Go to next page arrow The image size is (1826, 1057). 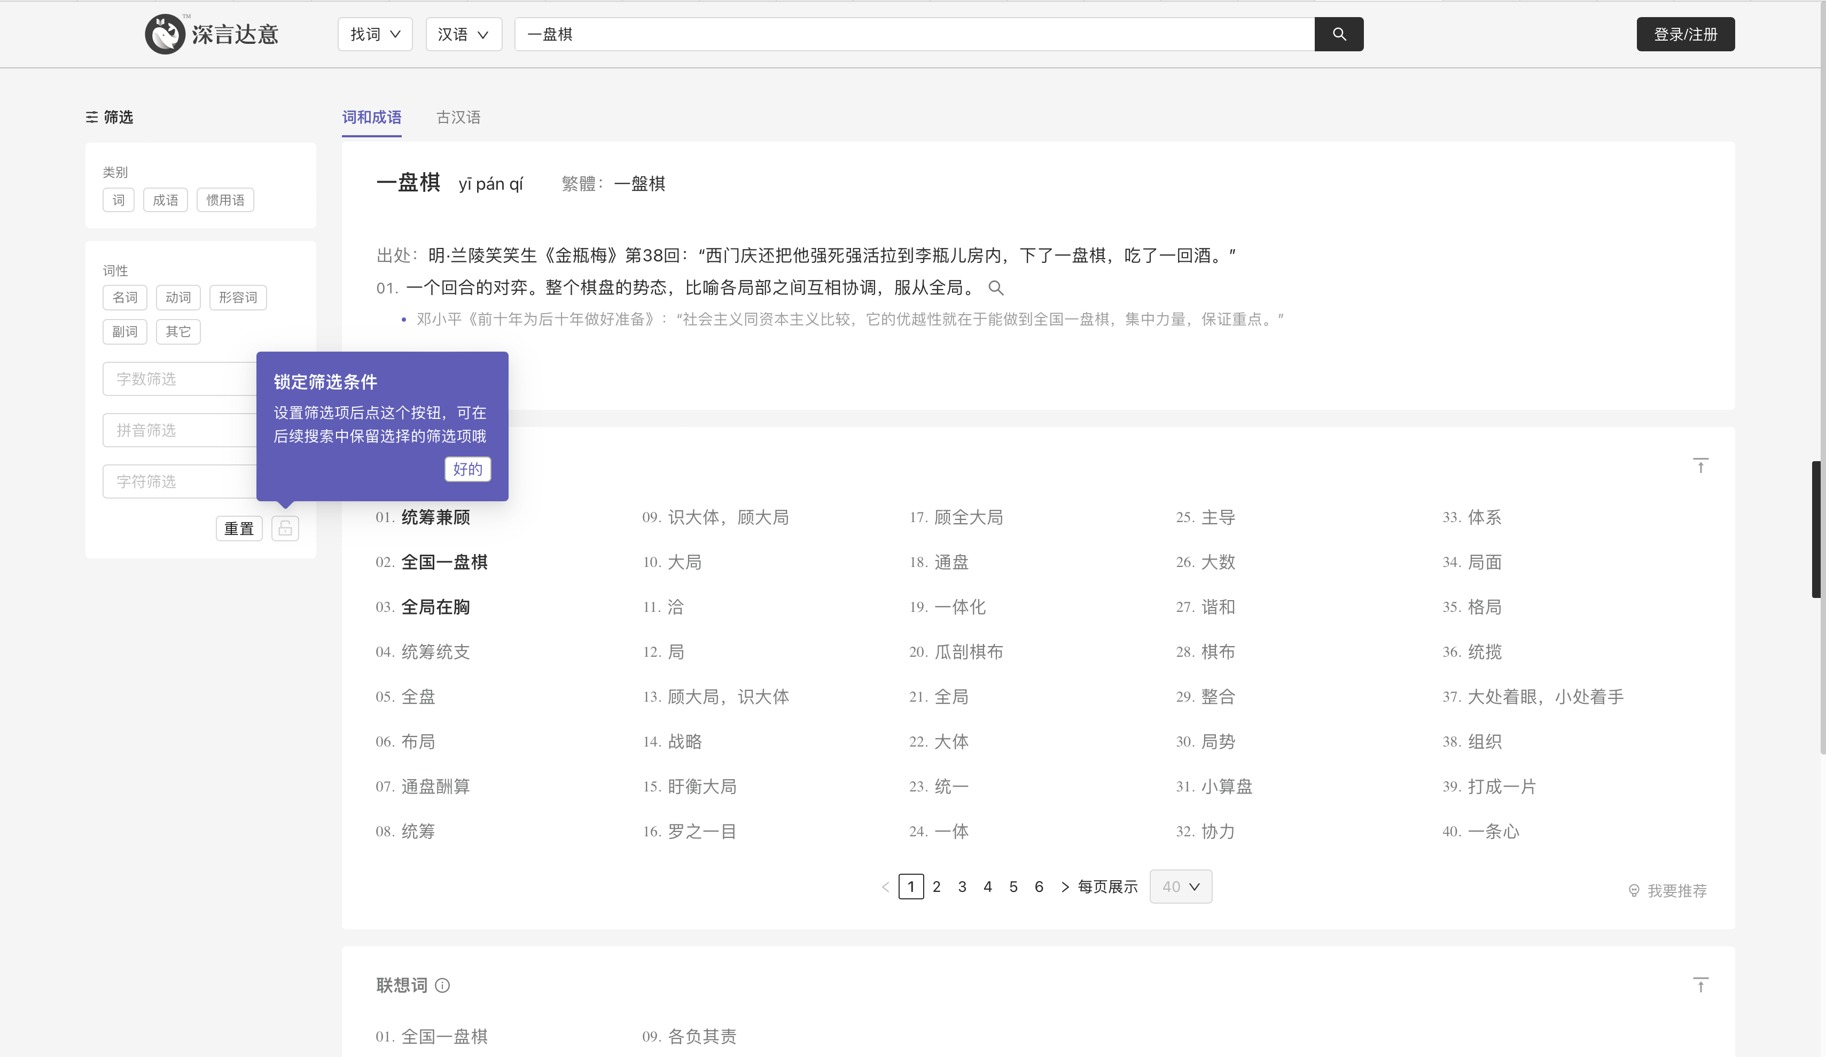(x=1064, y=887)
